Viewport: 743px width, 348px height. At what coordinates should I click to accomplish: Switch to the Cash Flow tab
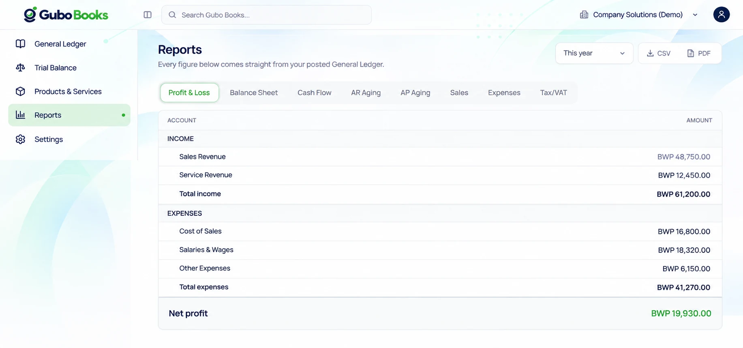coord(314,92)
